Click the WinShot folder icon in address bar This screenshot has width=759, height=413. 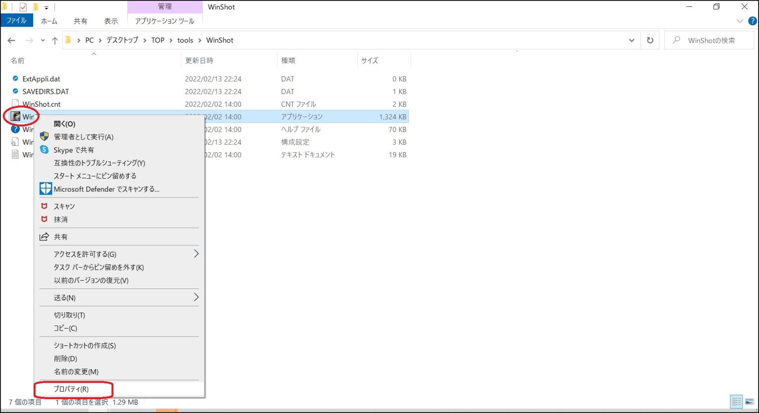pyautogui.click(x=68, y=40)
